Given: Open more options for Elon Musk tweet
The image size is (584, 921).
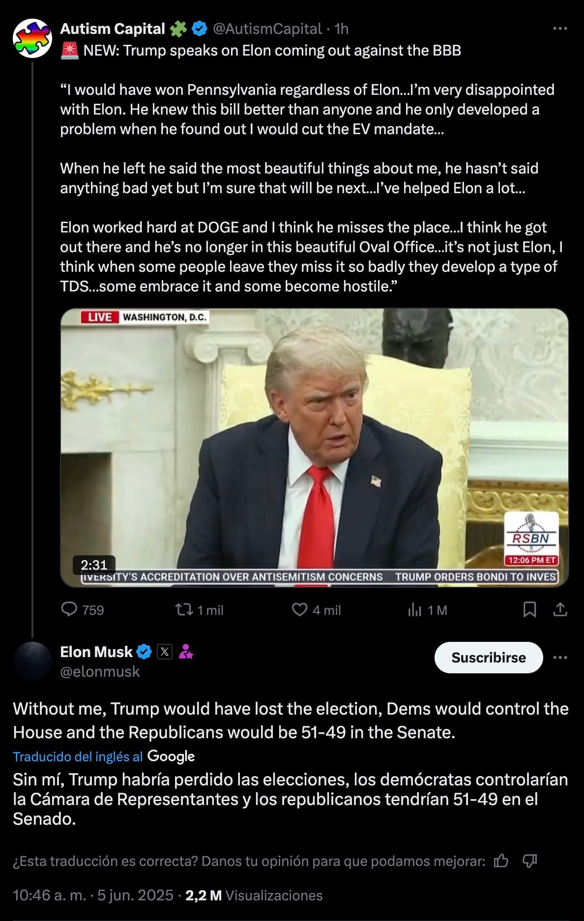Looking at the screenshot, I should pyautogui.click(x=560, y=658).
